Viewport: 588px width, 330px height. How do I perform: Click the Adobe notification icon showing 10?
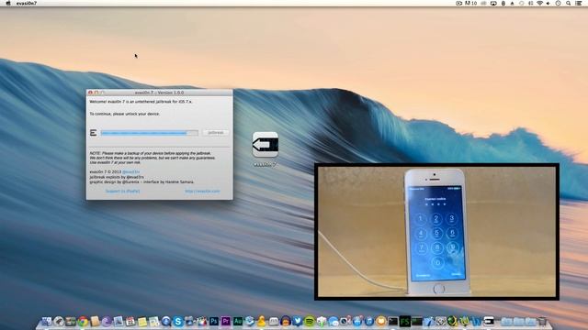point(470,3)
